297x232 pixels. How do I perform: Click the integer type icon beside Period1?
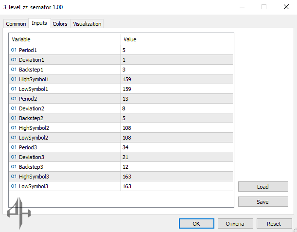(14, 50)
